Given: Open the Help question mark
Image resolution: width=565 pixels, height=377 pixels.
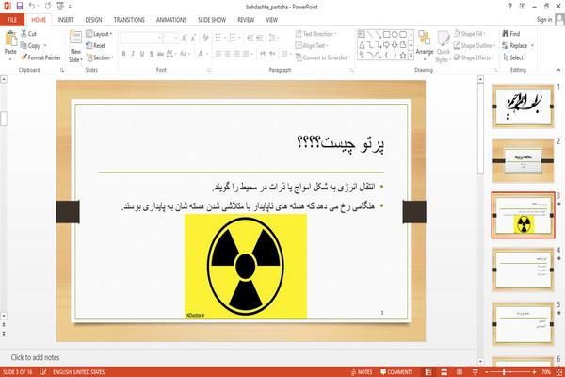Looking at the screenshot, I should point(509,7).
